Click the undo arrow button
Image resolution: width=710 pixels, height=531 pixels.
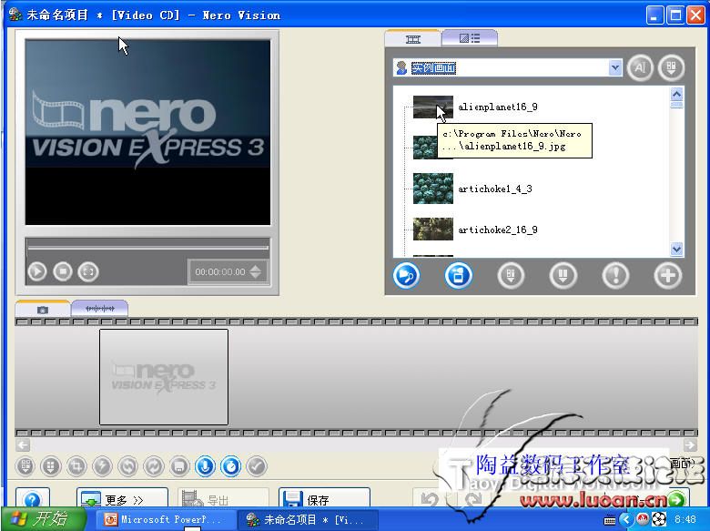pos(430,498)
